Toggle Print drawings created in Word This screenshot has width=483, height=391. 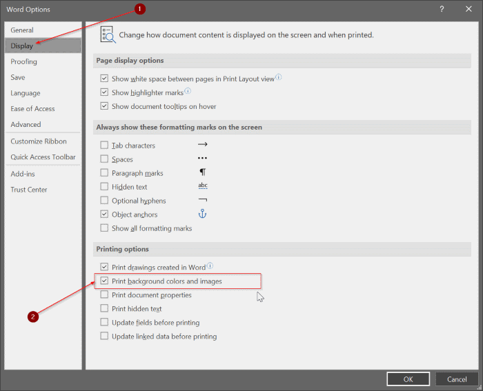point(104,267)
